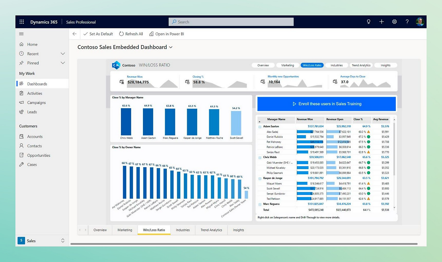This screenshot has width=442, height=262.
Task: Open the settings gear icon
Action: coord(394,22)
